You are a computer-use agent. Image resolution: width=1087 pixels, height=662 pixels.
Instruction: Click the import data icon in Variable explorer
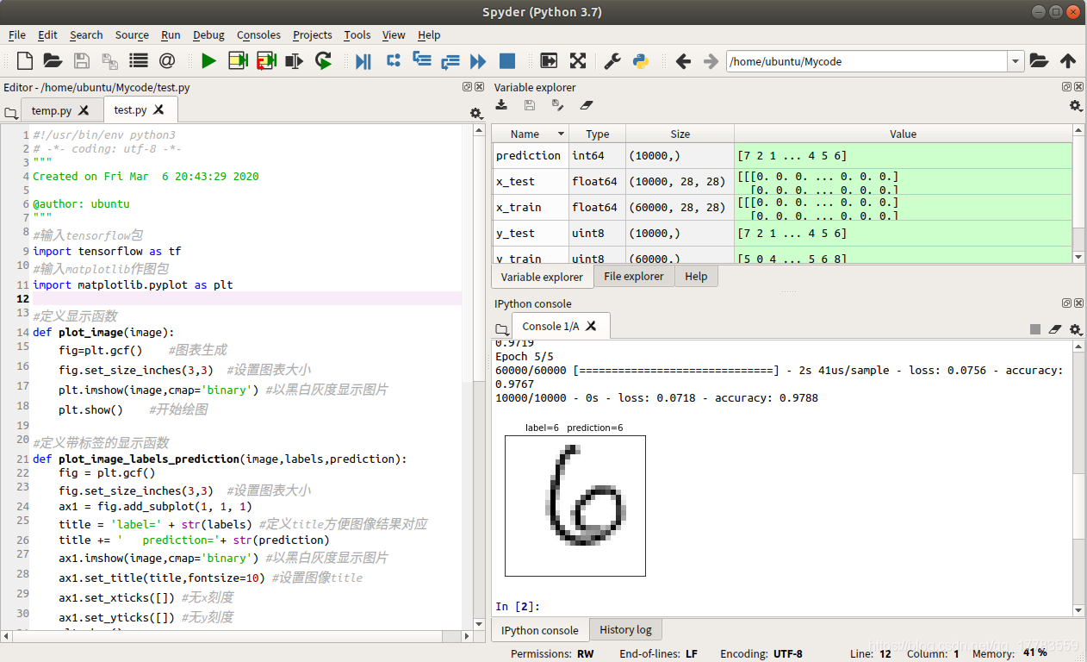pos(502,105)
